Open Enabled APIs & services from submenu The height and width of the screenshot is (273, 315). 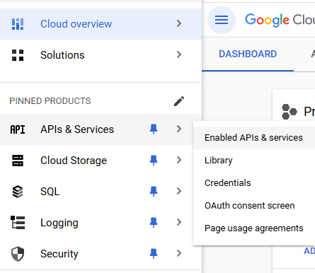click(254, 138)
